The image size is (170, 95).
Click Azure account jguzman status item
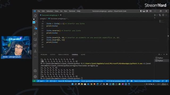tap(92, 81)
